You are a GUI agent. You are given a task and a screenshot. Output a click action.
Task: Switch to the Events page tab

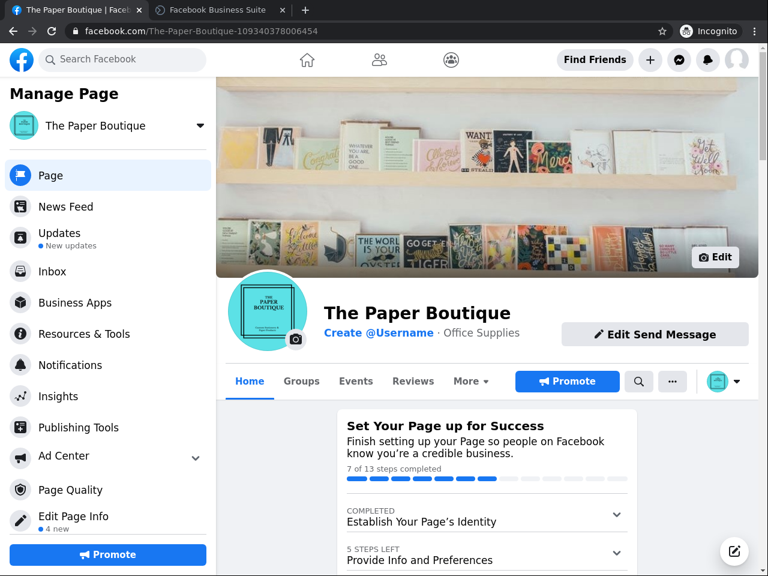356,382
